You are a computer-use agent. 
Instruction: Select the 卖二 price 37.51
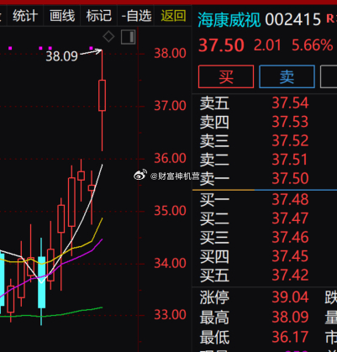click(290, 160)
